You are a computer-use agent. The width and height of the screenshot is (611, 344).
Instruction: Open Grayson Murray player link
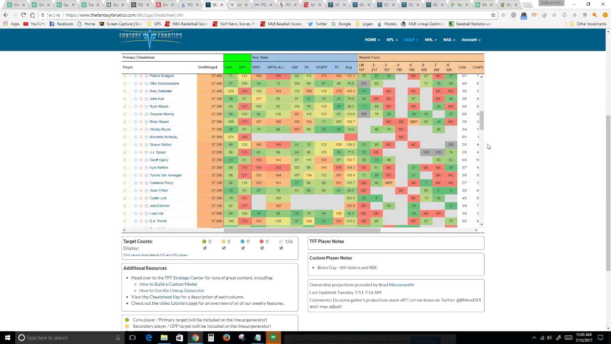pyautogui.click(x=162, y=114)
